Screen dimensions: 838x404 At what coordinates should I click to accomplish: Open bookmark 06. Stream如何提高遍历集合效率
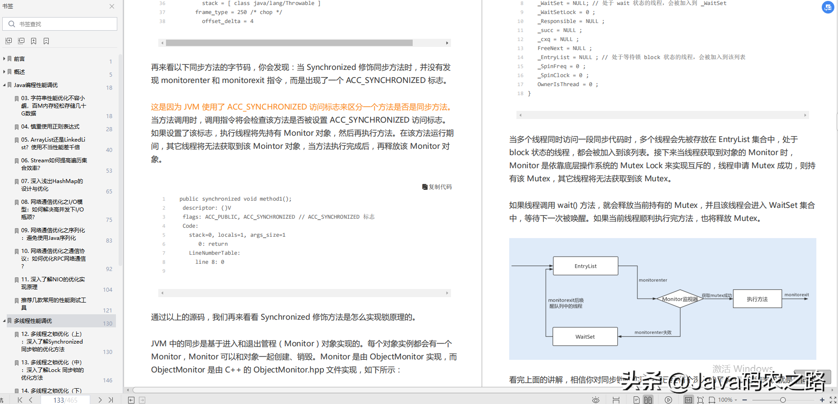[54, 164]
